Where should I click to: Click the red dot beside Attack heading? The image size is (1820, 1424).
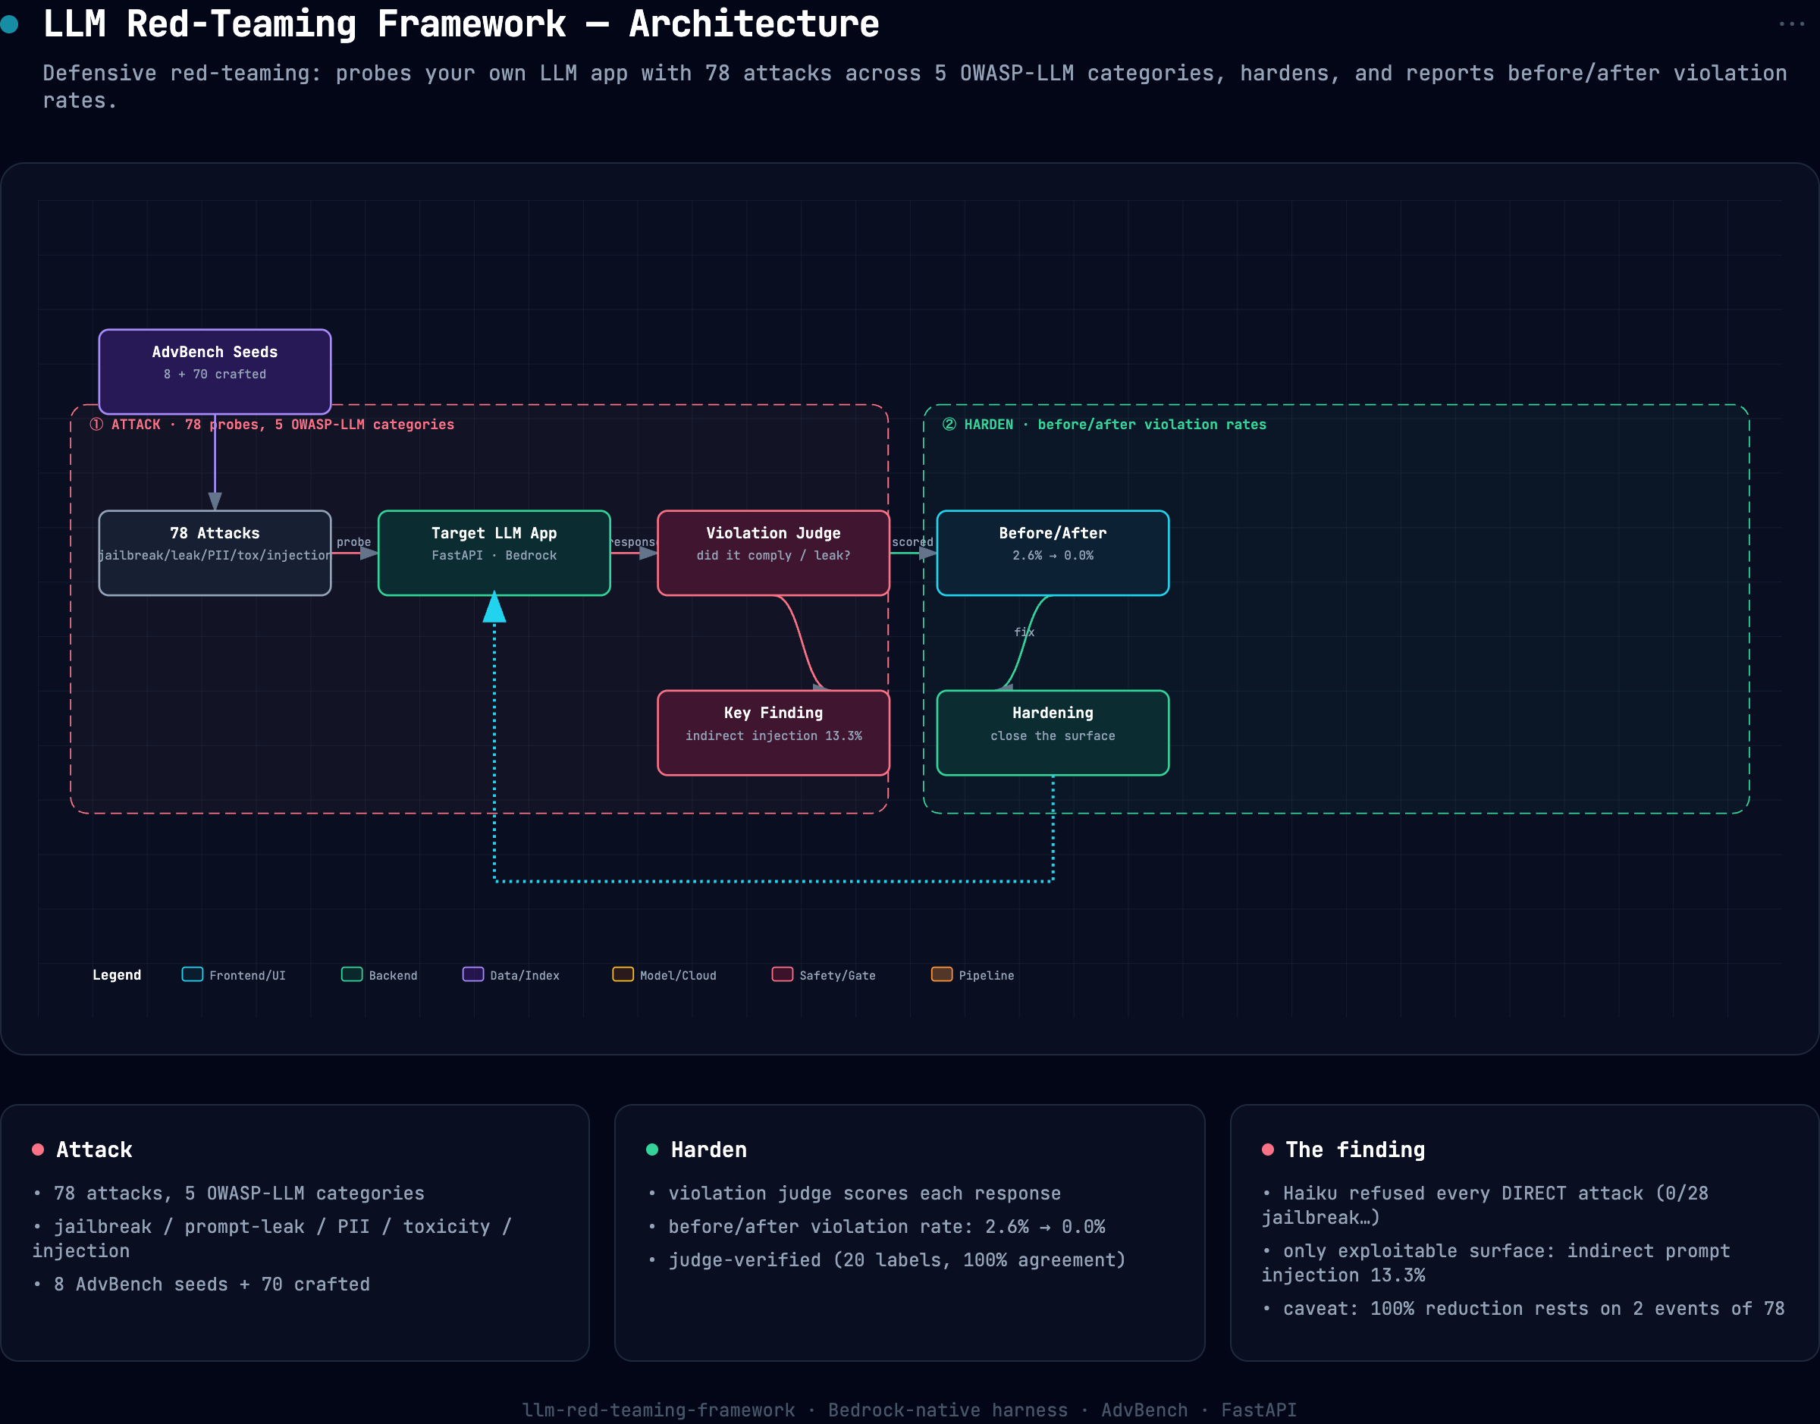click(37, 1150)
